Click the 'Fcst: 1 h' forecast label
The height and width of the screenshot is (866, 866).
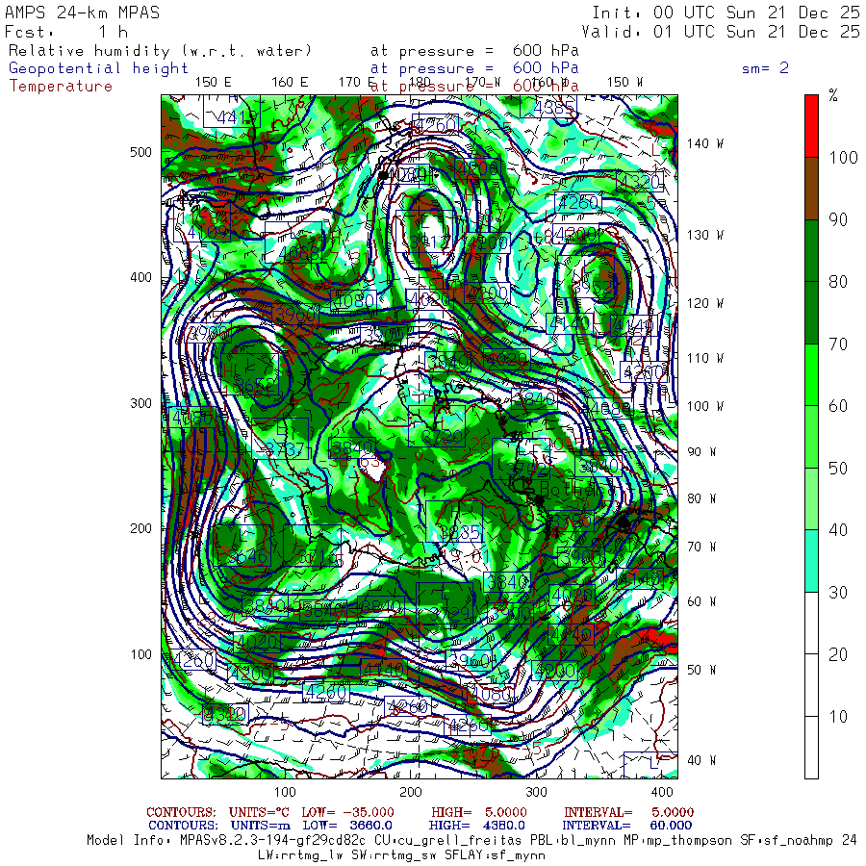click(66, 32)
